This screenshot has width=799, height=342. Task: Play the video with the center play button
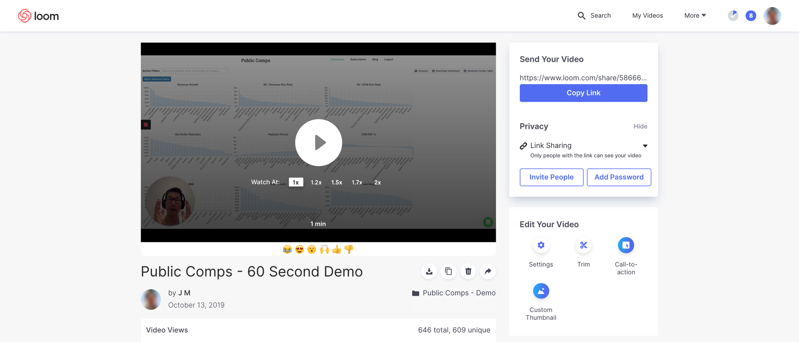318,142
